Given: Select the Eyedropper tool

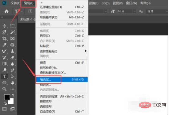Looking at the screenshot, I should pos(4,45).
